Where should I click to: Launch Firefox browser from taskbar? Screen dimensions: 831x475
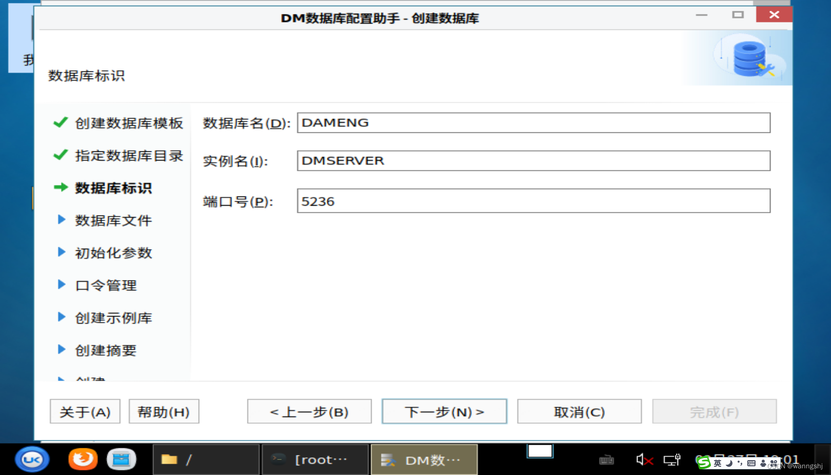(x=83, y=459)
